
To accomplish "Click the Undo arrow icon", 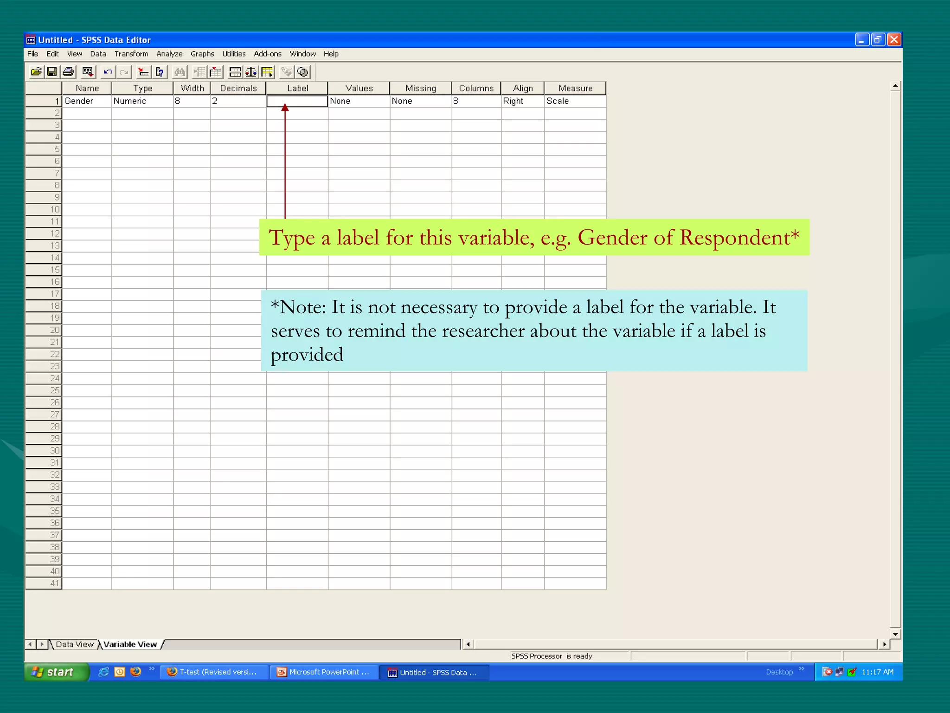I will (108, 72).
